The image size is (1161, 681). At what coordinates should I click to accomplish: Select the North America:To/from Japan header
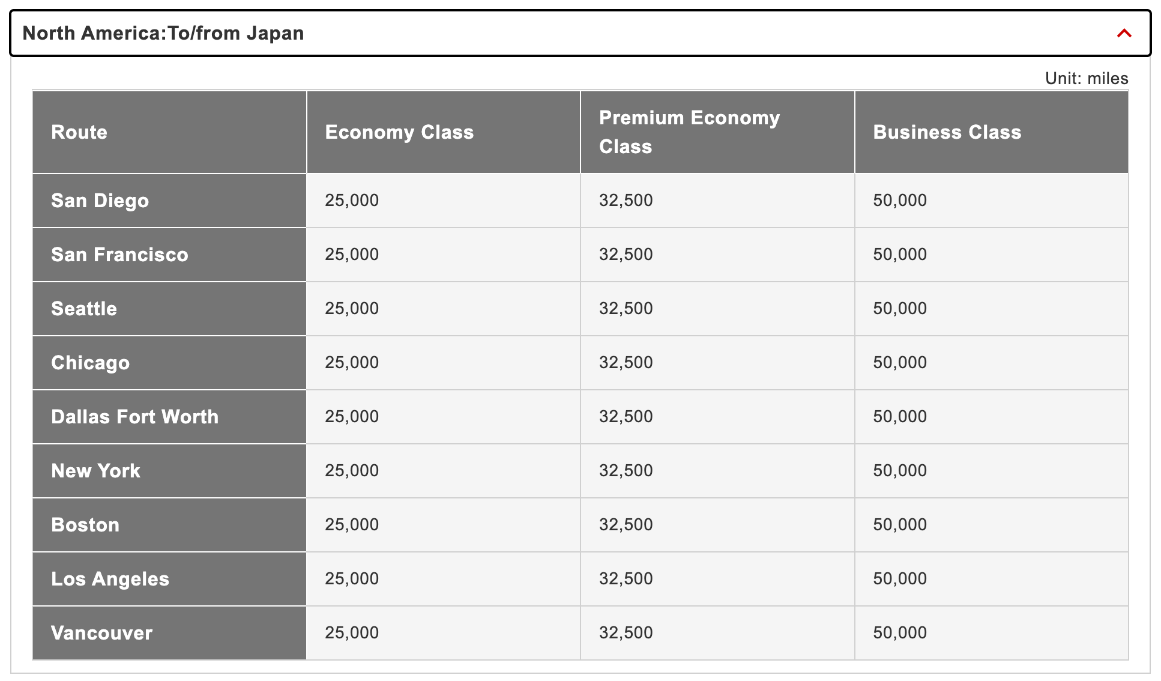(163, 34)
